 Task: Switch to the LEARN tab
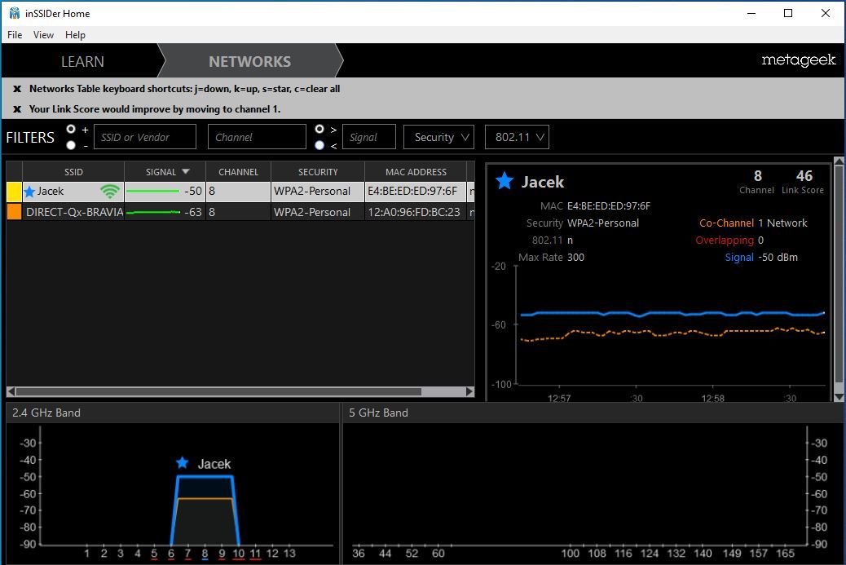(82, 61)
